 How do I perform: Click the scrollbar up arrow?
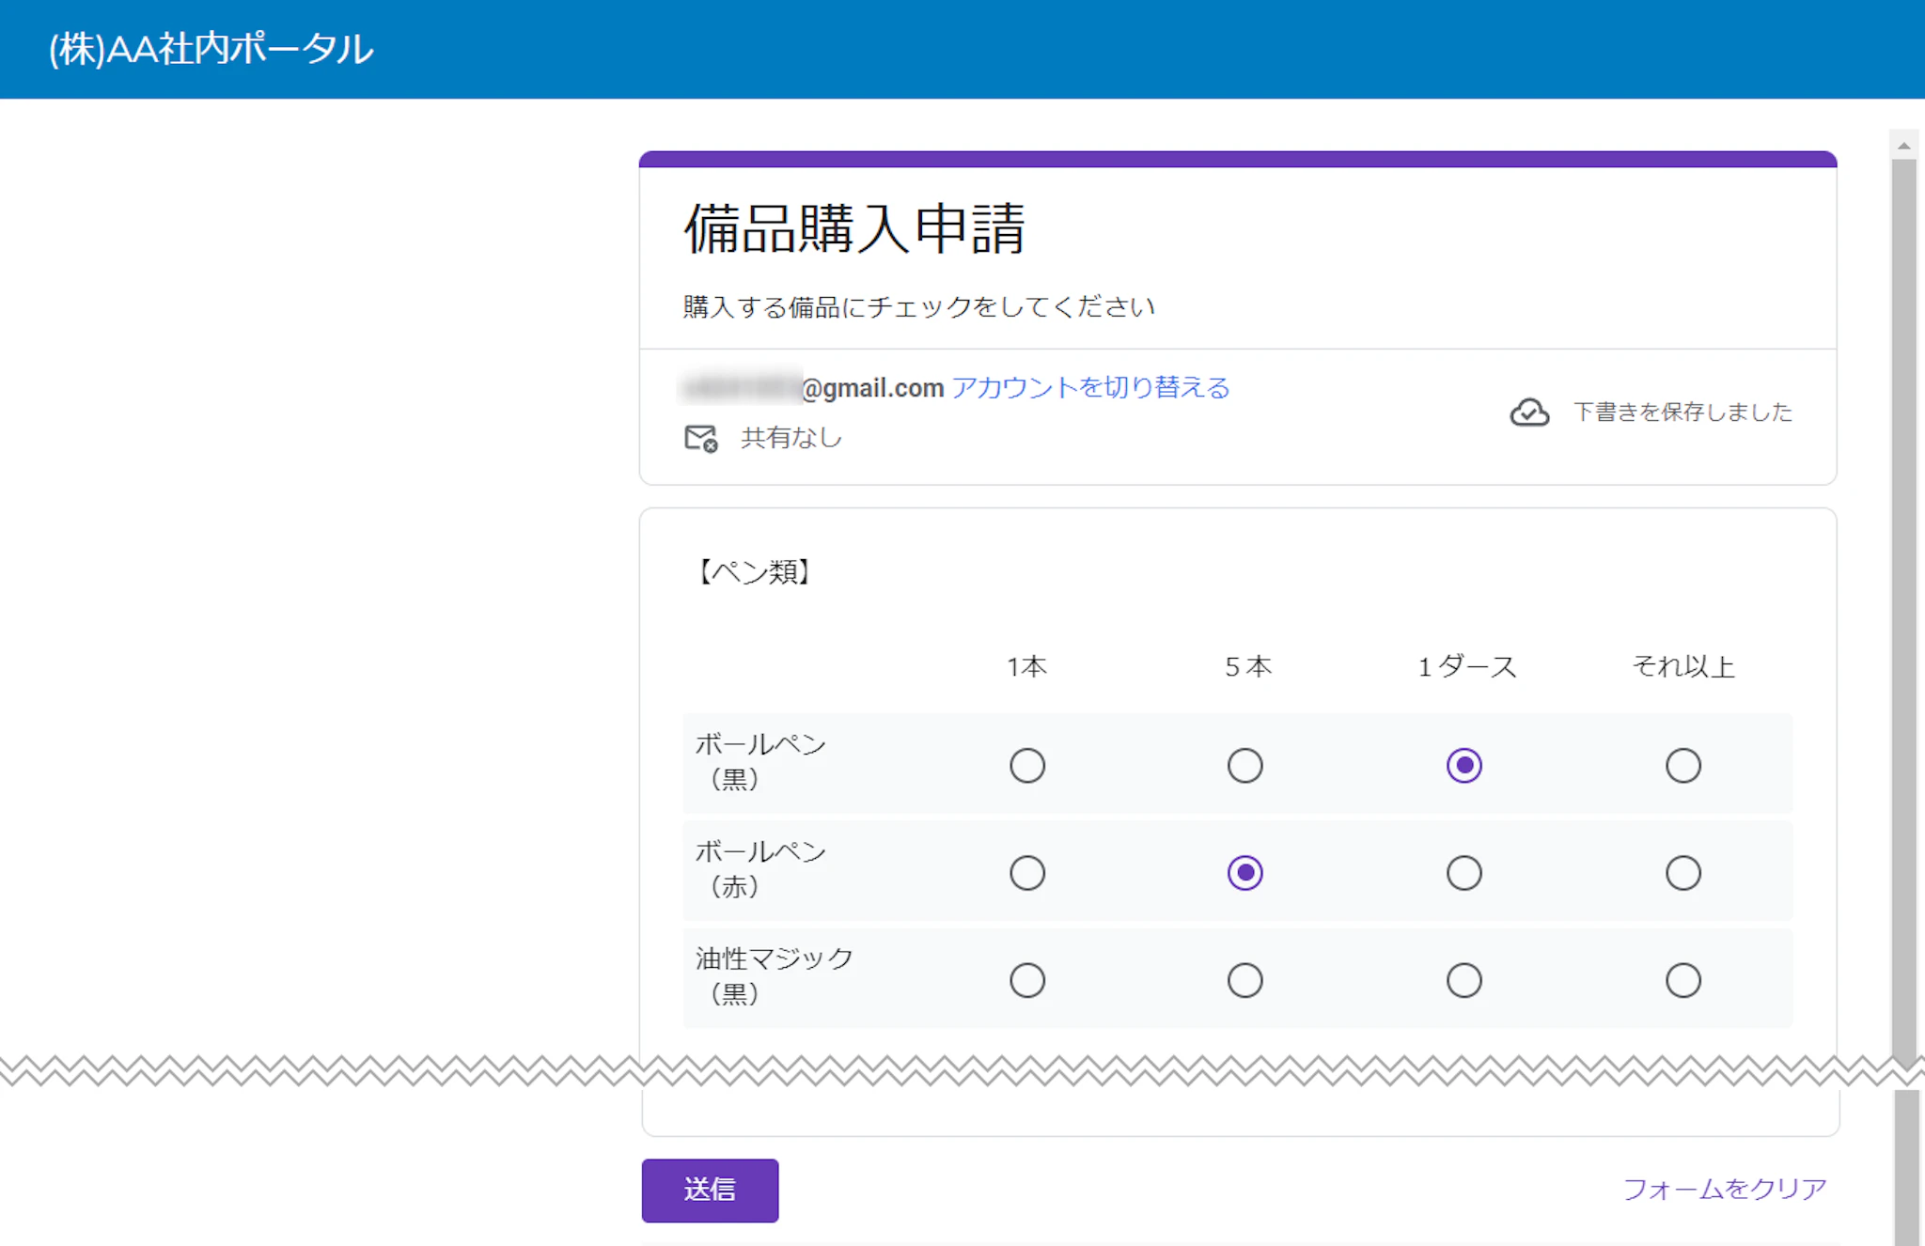click(x=1903, y=146)
